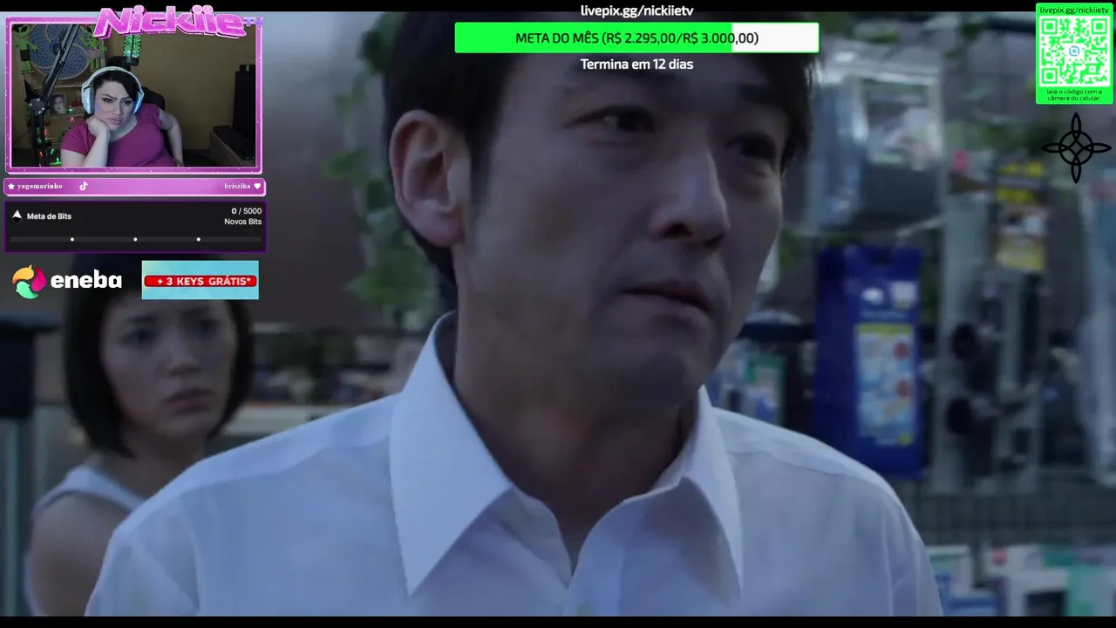Click the 'Novos Bits' text

pos(242,222)
